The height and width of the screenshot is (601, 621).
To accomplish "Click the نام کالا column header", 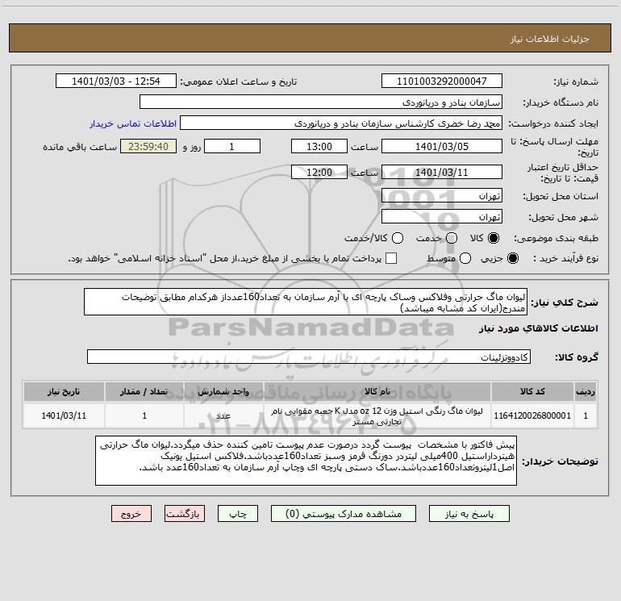I will tap(377, 391).
